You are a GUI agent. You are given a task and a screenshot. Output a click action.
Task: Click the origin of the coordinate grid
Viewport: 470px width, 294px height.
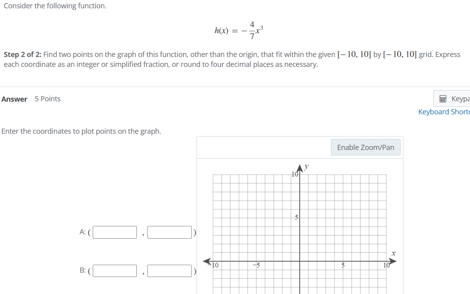[300, 261]
